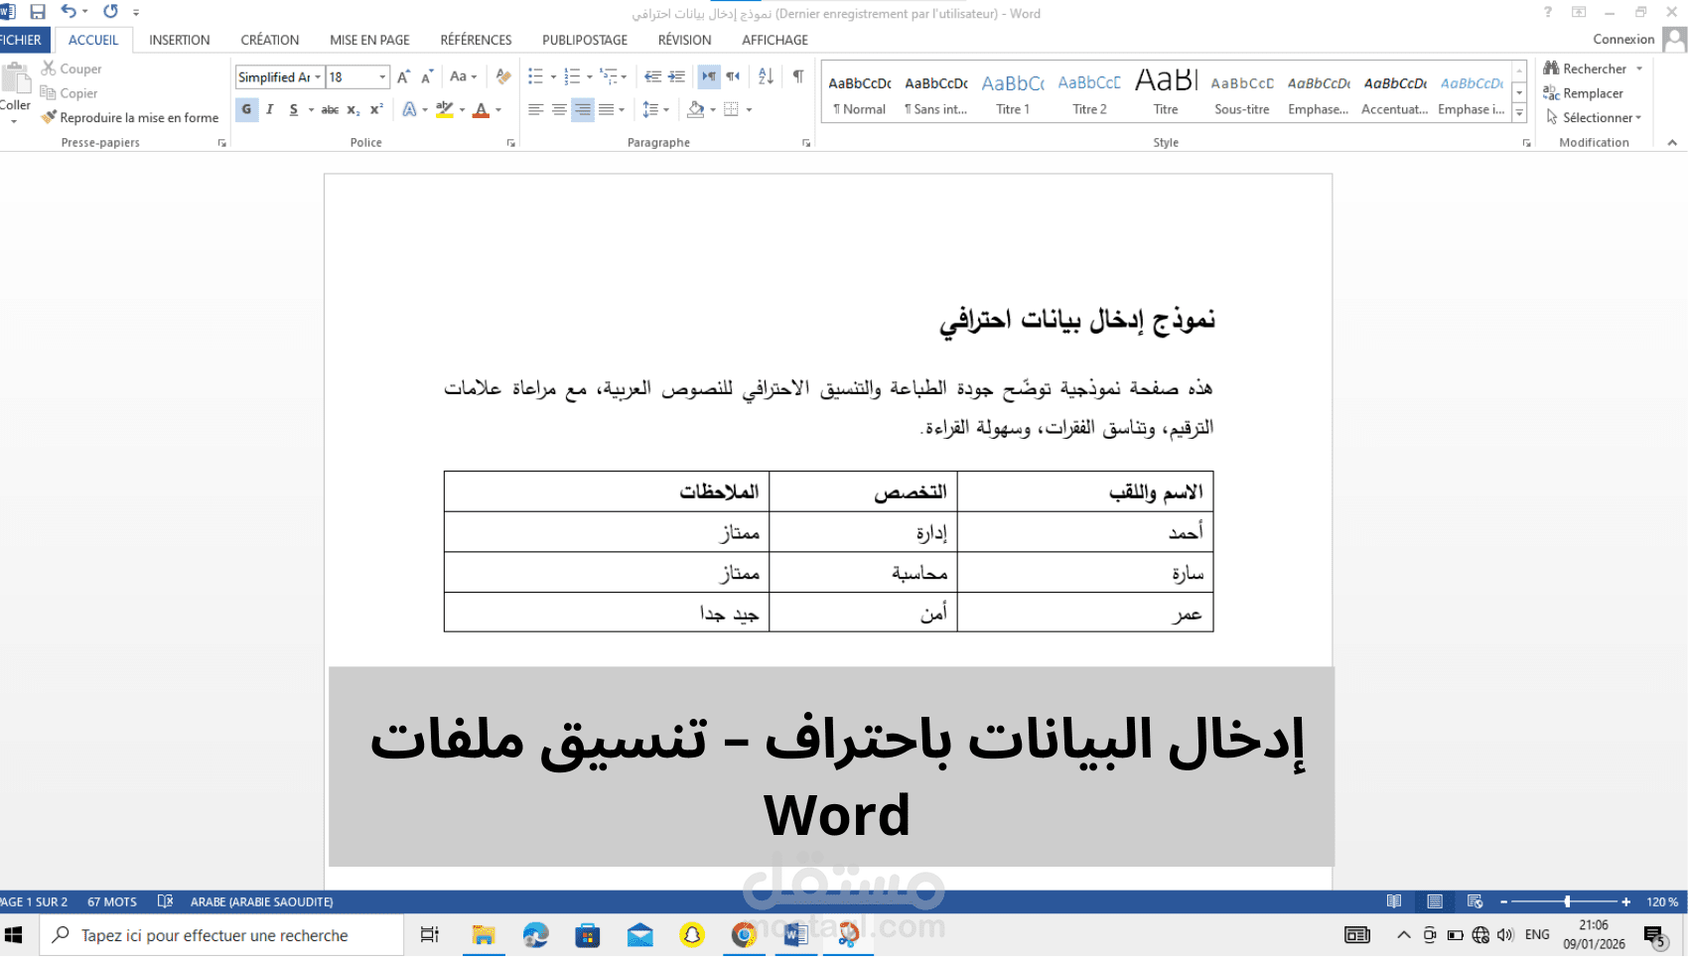1688x963 pixels.
Task: Toggle right-to-left text direction
Action: pyautogui.click(x=733, y=76)
